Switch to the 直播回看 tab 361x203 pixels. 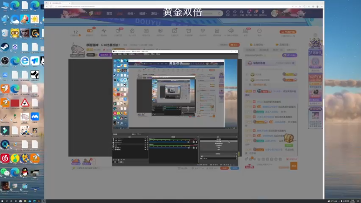[x=283, y=44]
